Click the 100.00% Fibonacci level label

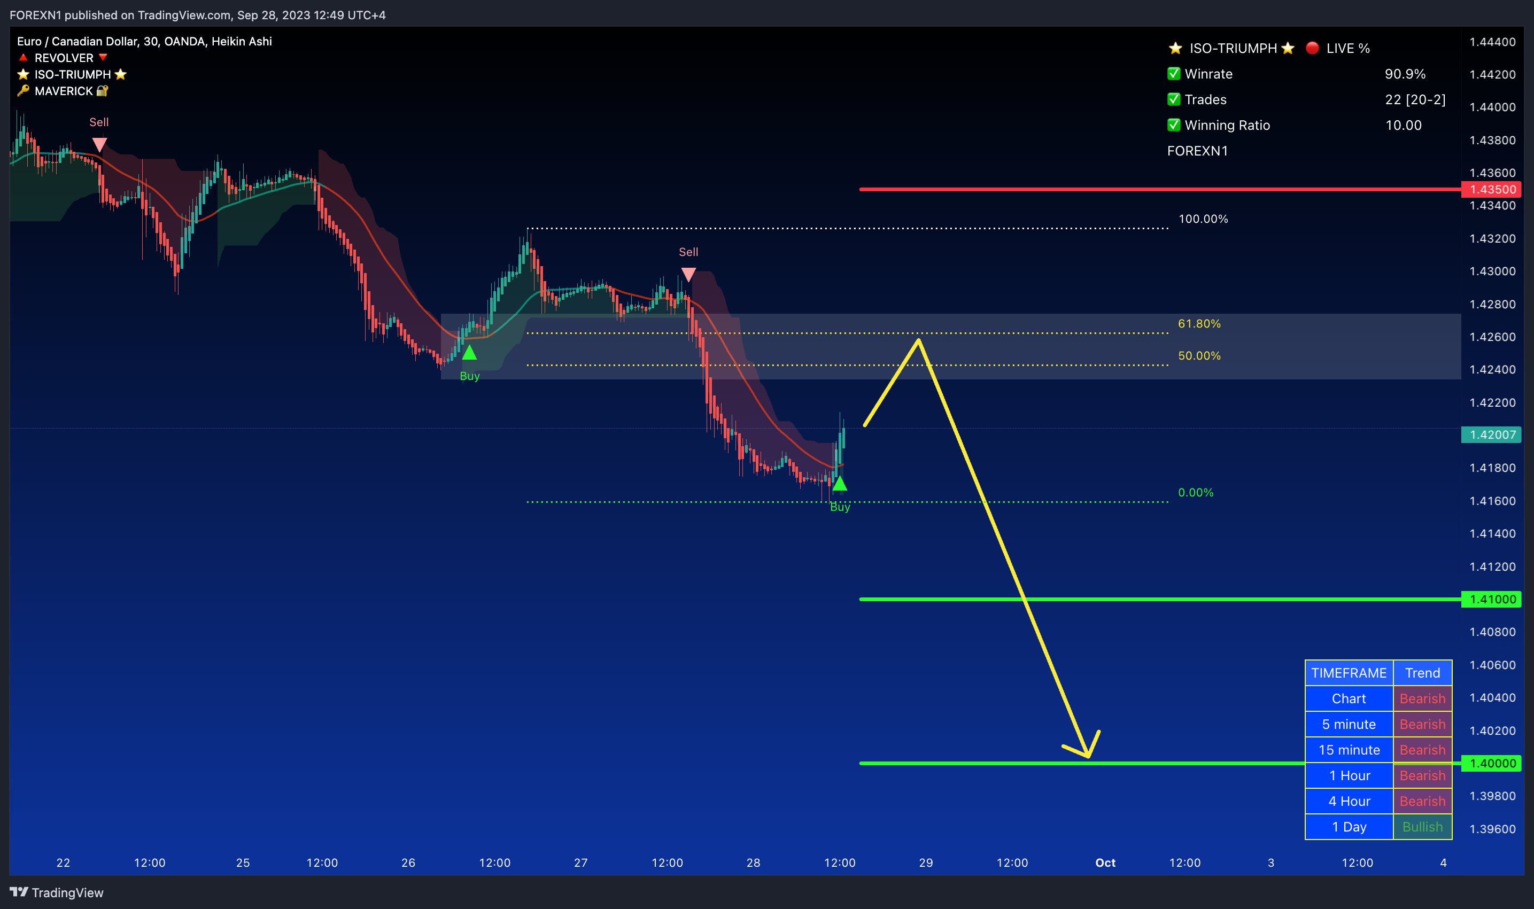click(1203, 219)
